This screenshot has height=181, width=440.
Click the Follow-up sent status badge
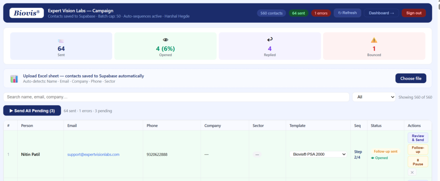385,151
